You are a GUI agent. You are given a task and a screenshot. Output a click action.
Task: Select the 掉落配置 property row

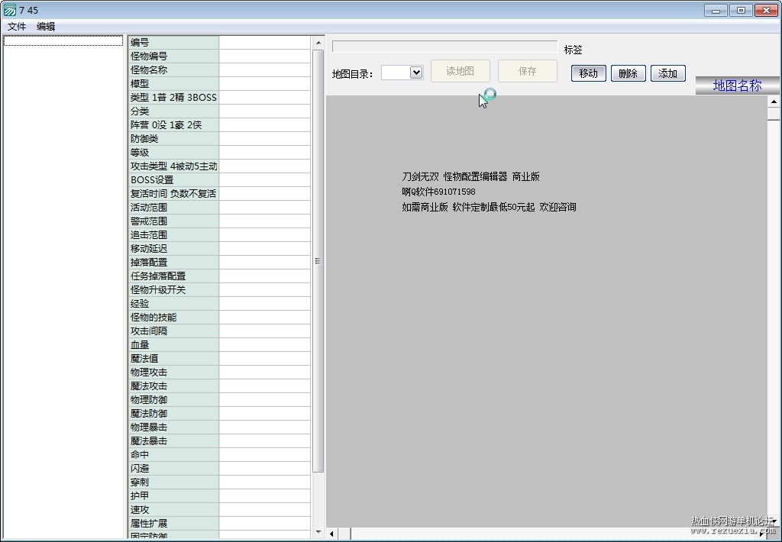click(x=219, y=263)
